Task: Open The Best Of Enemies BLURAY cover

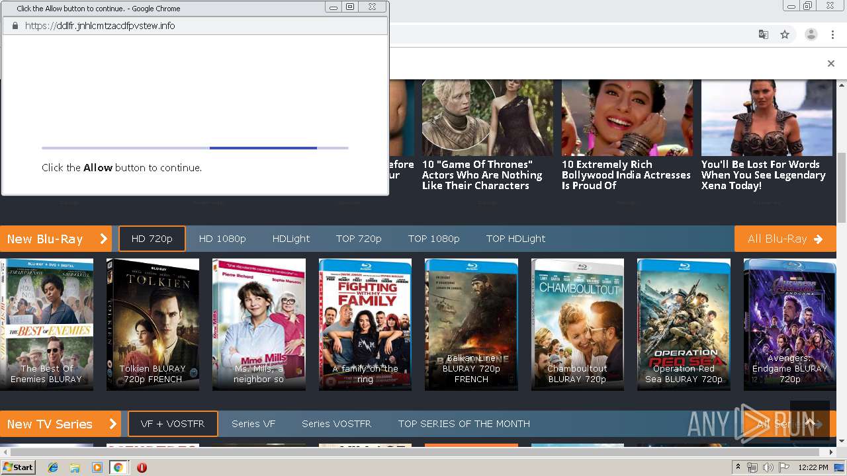Action: pos(46,324)
